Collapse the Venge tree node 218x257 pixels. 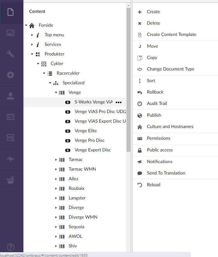(56, 93)
